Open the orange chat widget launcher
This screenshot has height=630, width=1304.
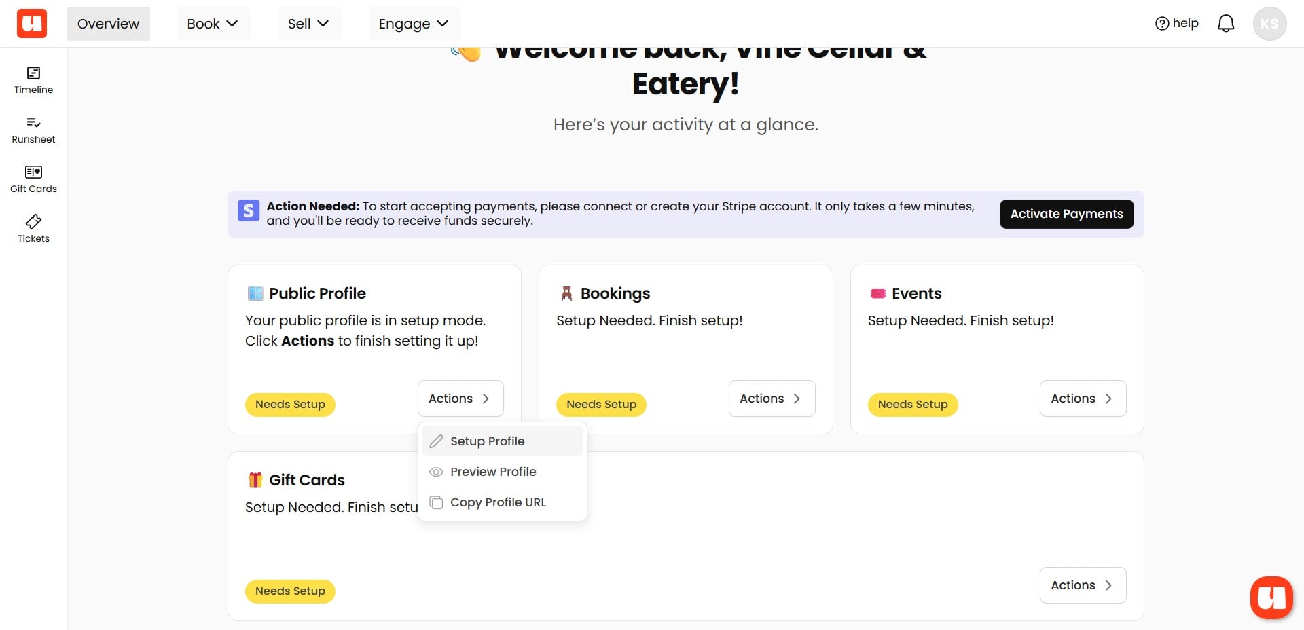[x=1271, y=597]
